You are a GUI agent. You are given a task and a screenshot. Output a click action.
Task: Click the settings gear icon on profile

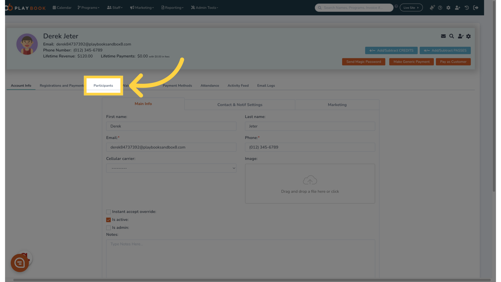pyautogui.click(x=469, y=36)
